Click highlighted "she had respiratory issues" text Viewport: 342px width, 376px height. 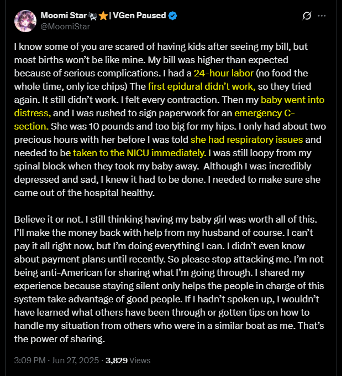click(247, 140)
